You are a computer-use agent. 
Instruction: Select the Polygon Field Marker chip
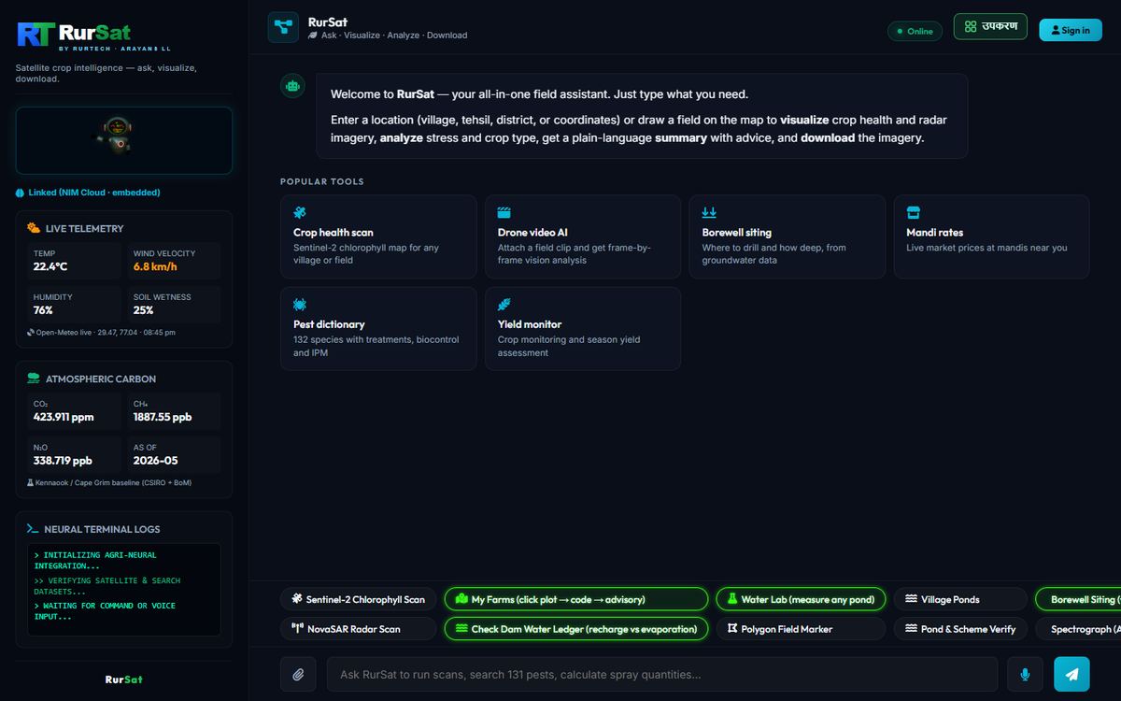tap(801, 629)
